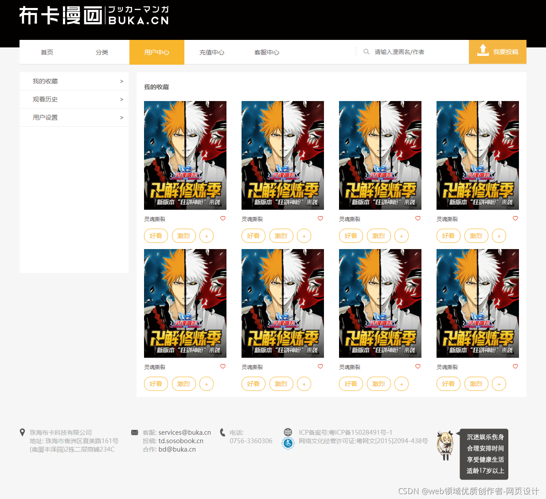546x499 pixels.
Task: Toggle heart favorite on top row third card
Action: point(418,218)
